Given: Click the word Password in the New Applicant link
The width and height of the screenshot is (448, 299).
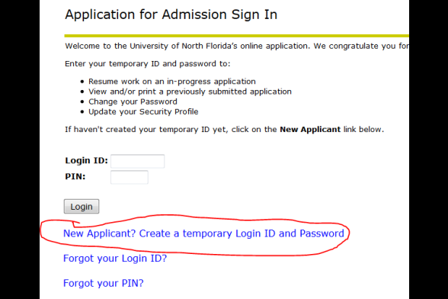Looking at the screenshot, I should [322, 233].
